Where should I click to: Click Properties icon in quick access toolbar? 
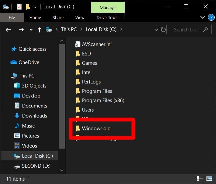(19, 7)
